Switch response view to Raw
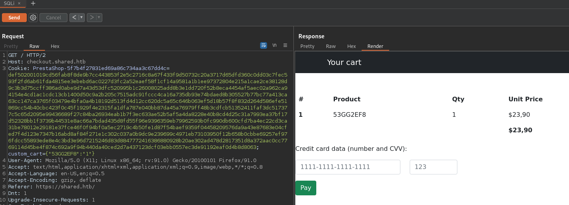The height and width of the screenshot is (205, 569). pos(331,46)
